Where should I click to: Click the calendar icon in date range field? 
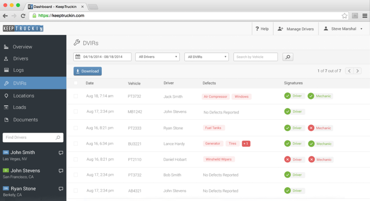pyautogui.click(x=78, y=57)
